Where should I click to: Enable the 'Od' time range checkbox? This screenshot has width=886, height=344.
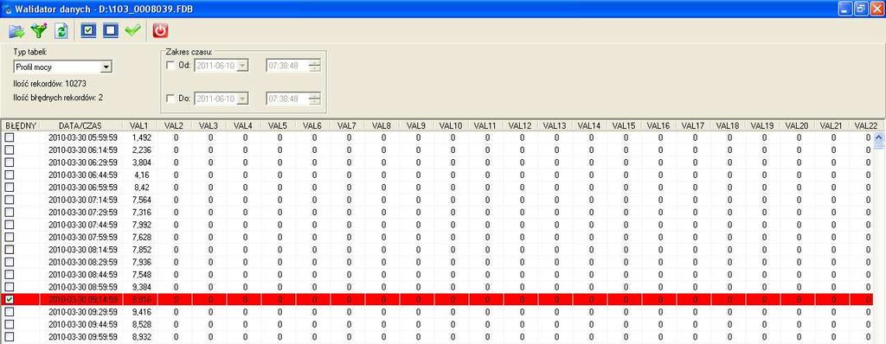click(x=170, y=65)
